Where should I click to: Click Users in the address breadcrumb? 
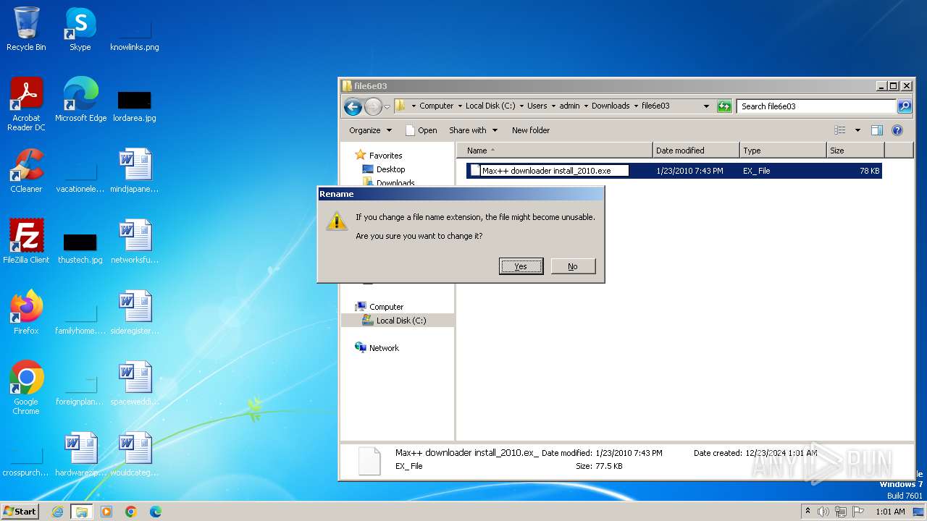click(537, 106)
